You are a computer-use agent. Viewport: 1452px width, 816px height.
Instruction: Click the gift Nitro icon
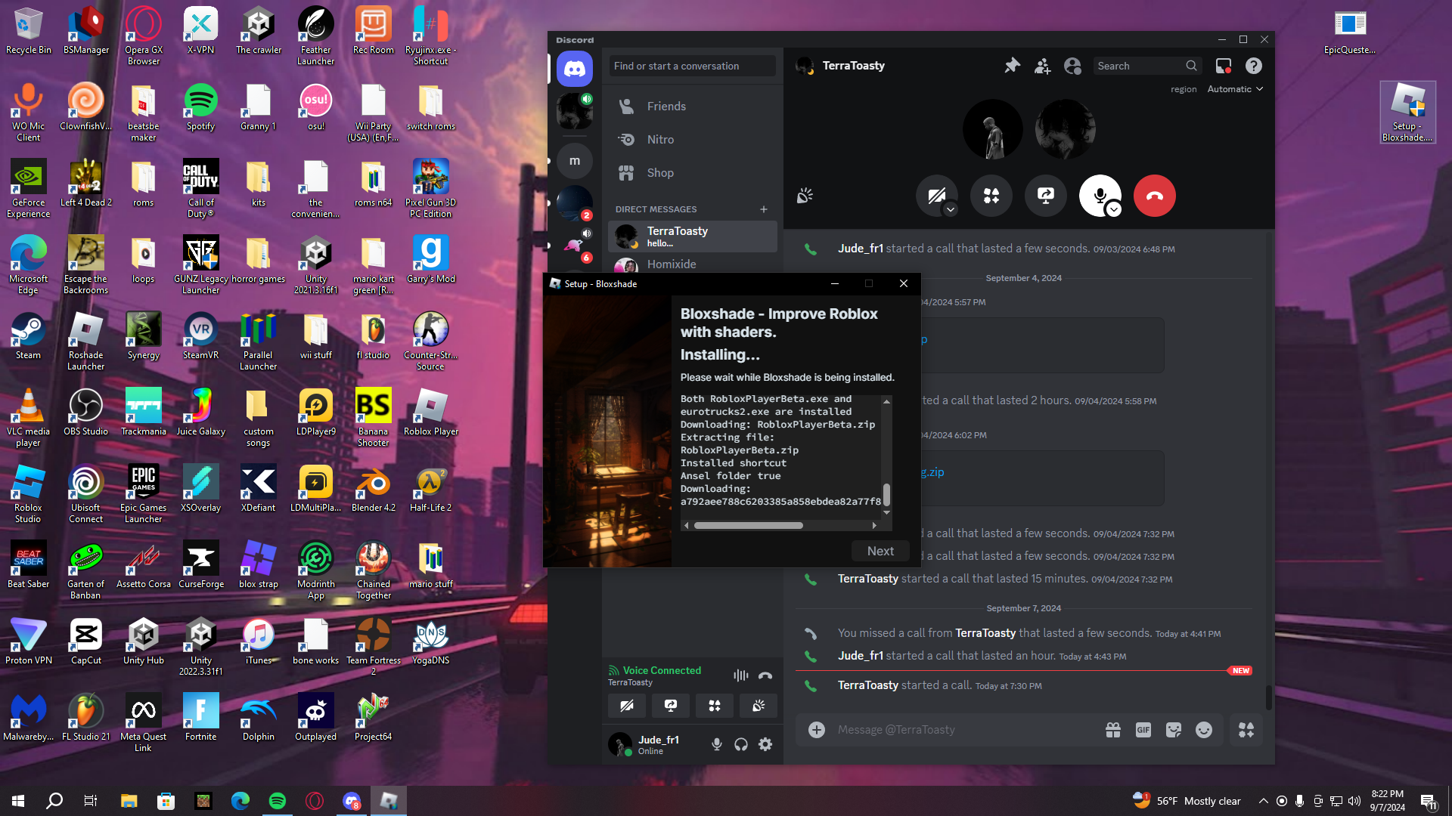(1112, 730)
